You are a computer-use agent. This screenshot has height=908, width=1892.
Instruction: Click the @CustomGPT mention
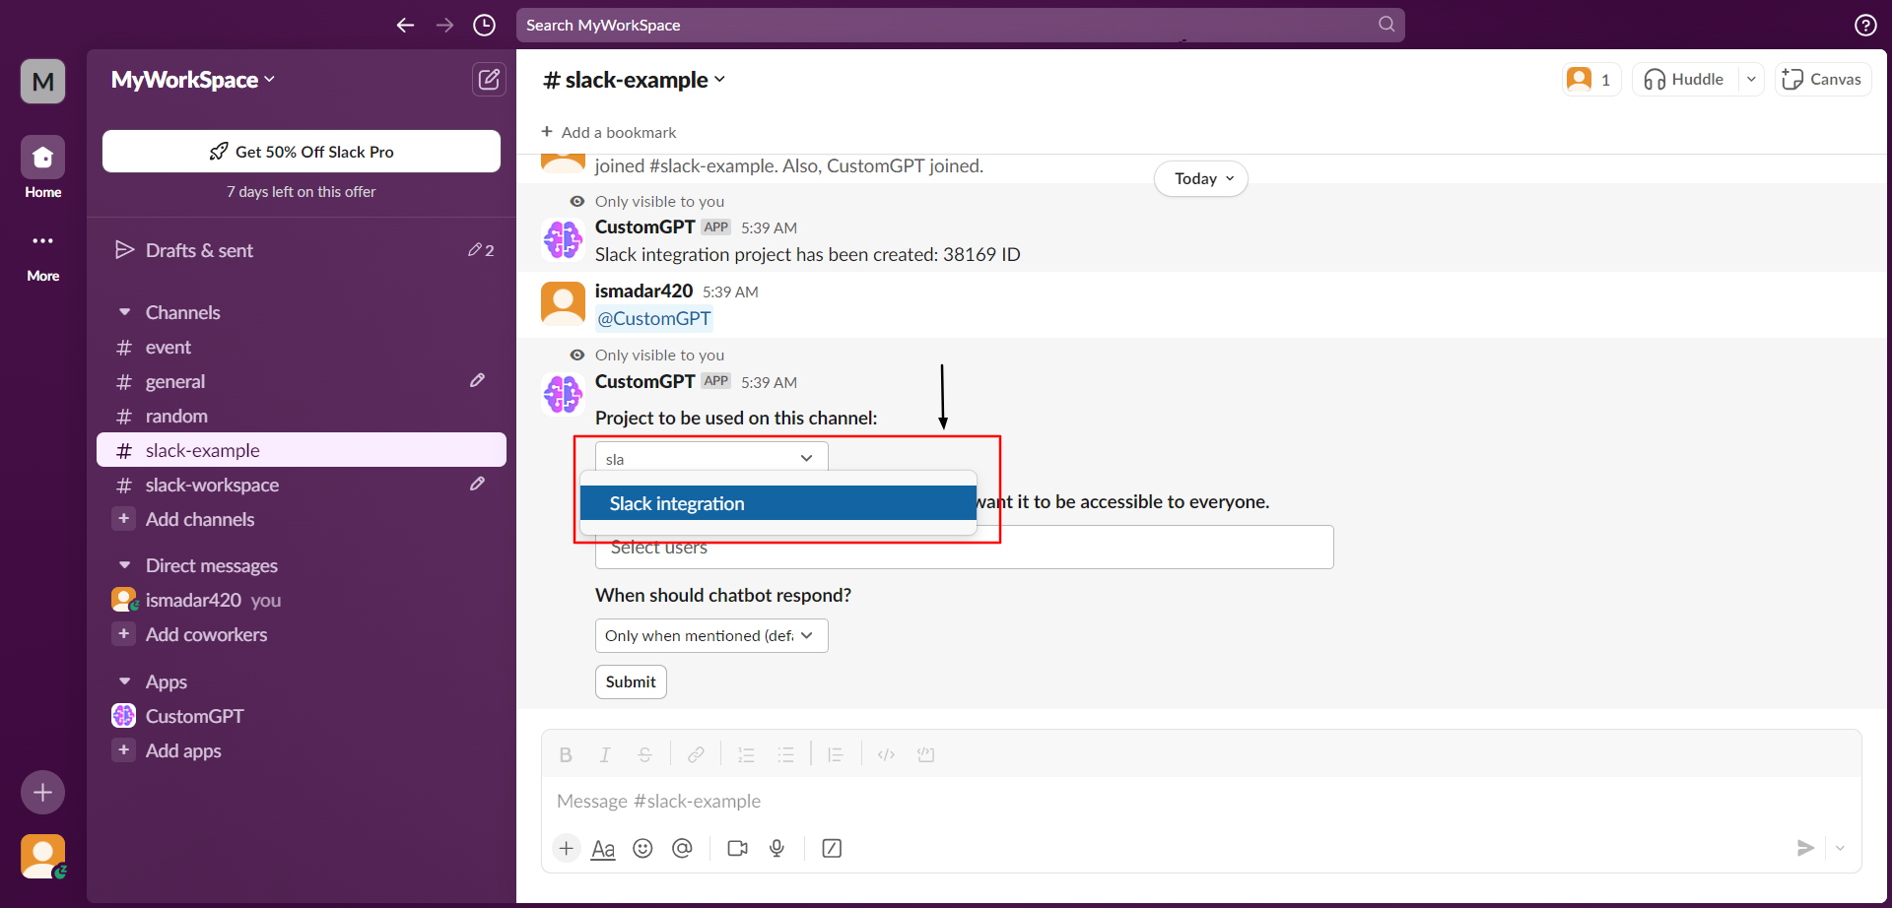click(x=654, y=318)
